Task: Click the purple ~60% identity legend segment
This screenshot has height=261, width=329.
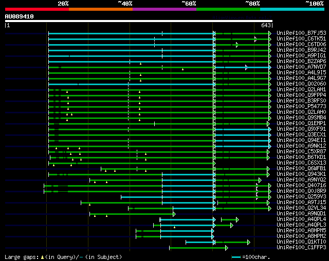Action: [164, 9]
